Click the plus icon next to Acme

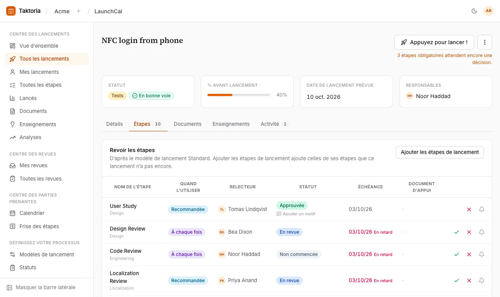79,11
